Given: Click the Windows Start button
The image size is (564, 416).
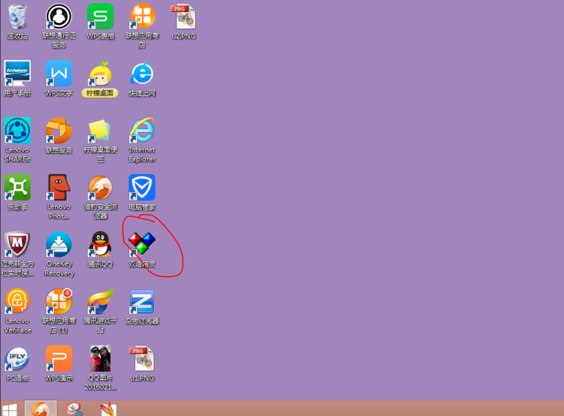Looking at the screenshot, I should 10,410.
